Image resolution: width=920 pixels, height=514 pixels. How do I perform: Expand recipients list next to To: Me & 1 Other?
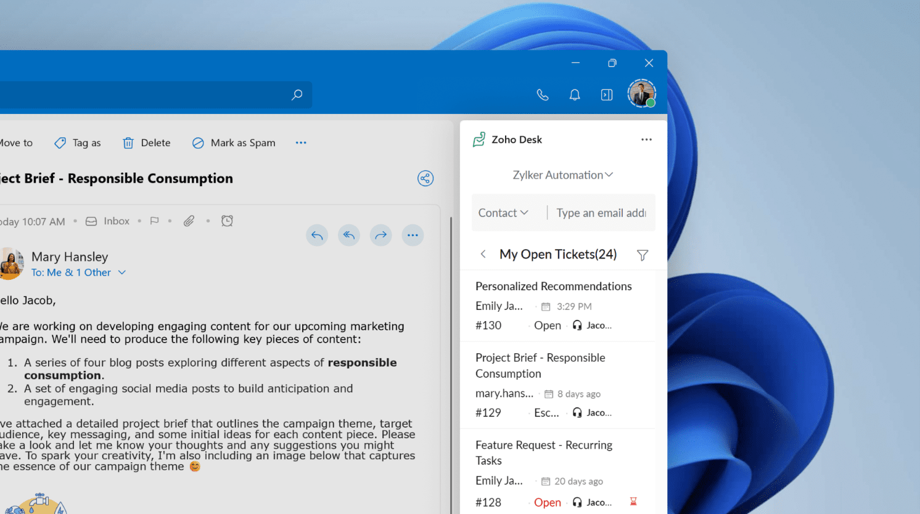[x=122, y=272]
